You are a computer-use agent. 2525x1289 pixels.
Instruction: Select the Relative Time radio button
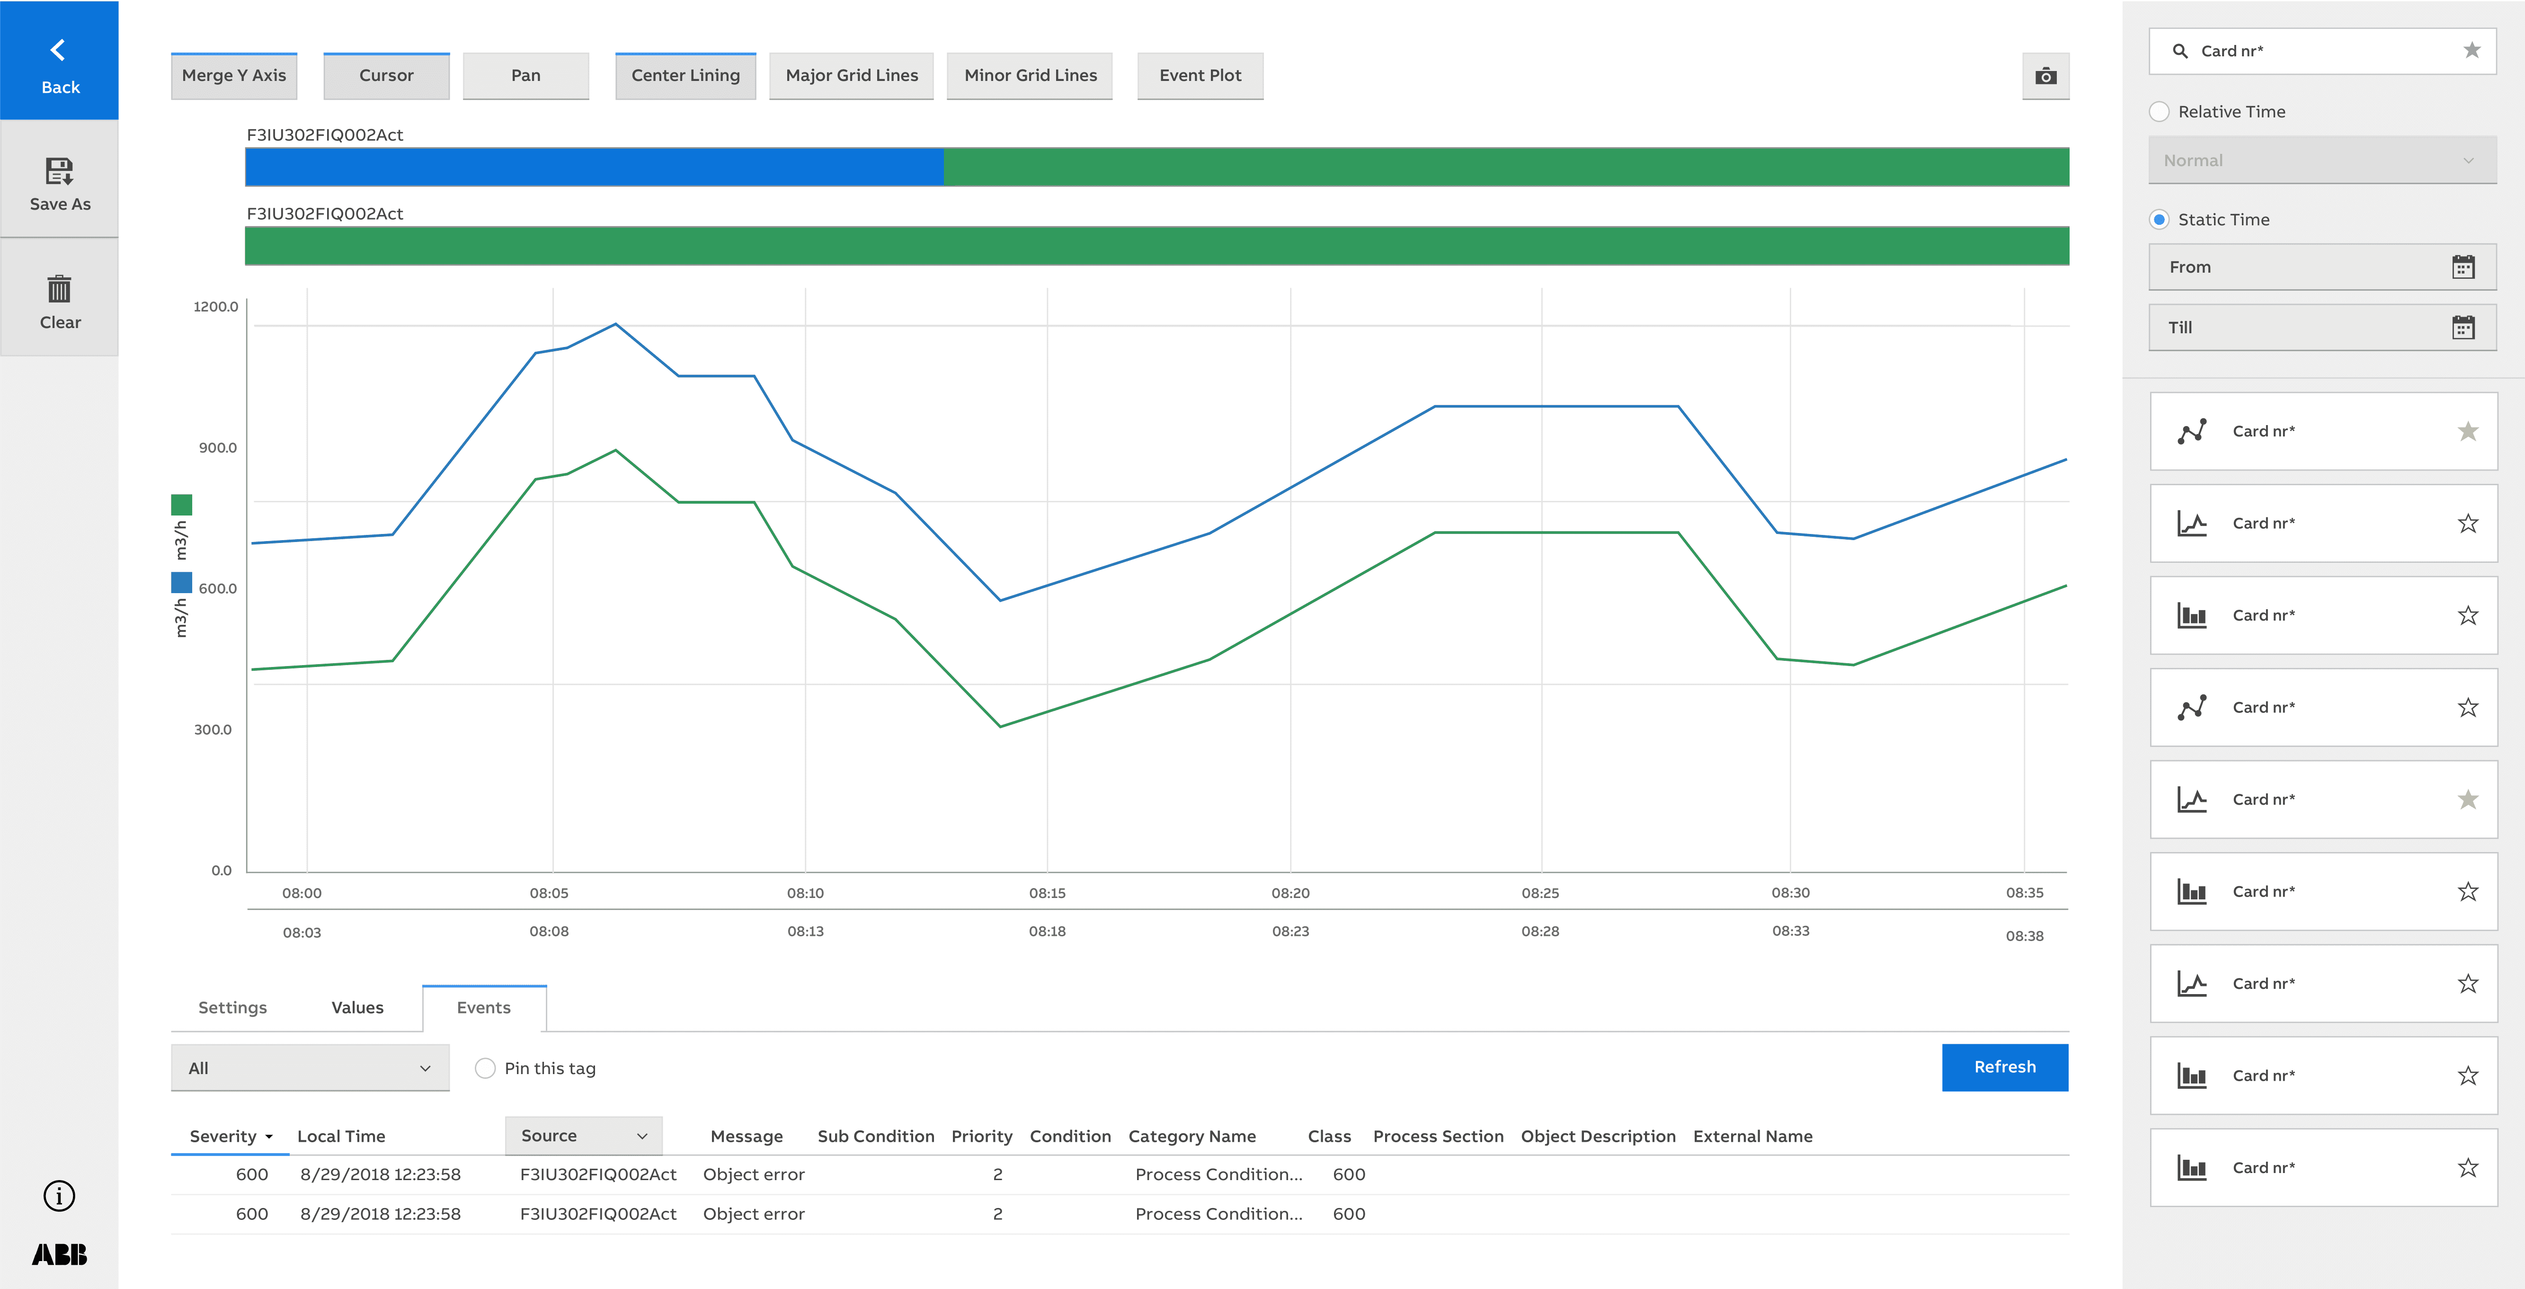point(2159,112)
